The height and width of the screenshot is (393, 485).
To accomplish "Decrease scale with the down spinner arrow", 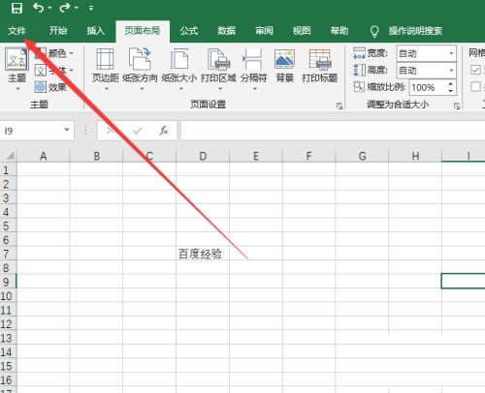I will pyautogui.click(x=451, y=91).
